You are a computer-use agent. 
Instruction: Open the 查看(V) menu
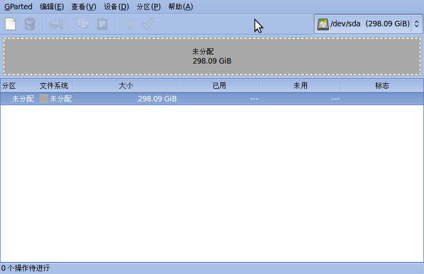[x=84, y=7]
